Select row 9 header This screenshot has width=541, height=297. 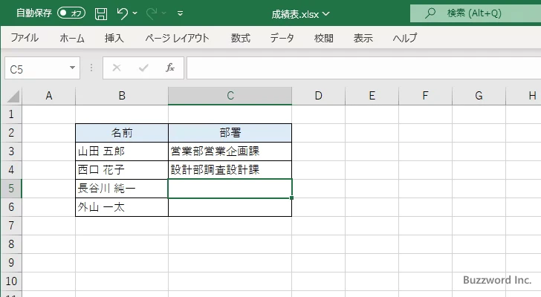[x=11, y=263]
